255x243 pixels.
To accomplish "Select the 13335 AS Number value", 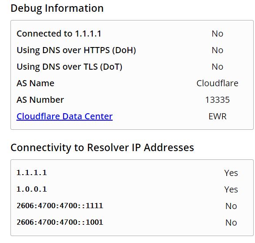I will click(x=218, y=100).
